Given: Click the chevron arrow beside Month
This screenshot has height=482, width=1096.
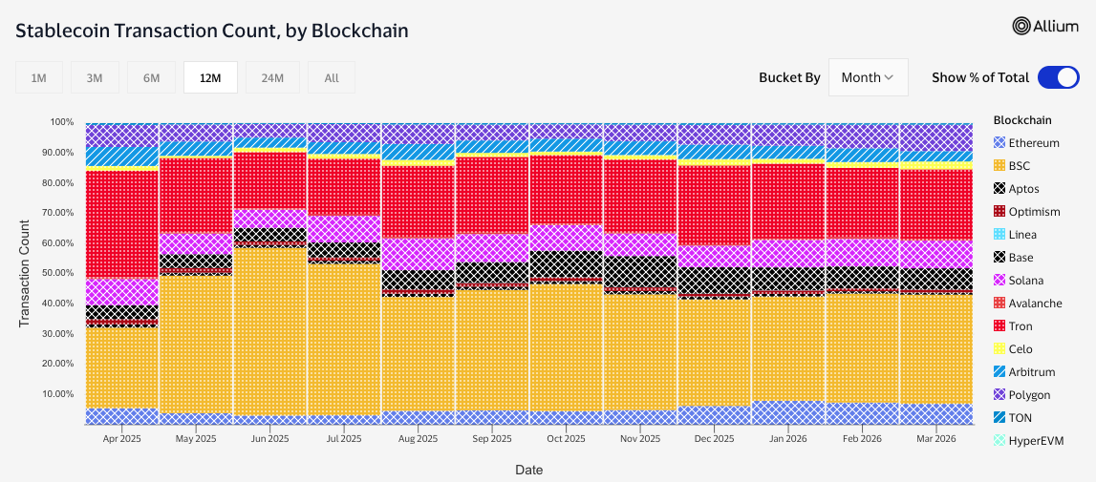Looking at the screenshot, I should tap(890, 77).
